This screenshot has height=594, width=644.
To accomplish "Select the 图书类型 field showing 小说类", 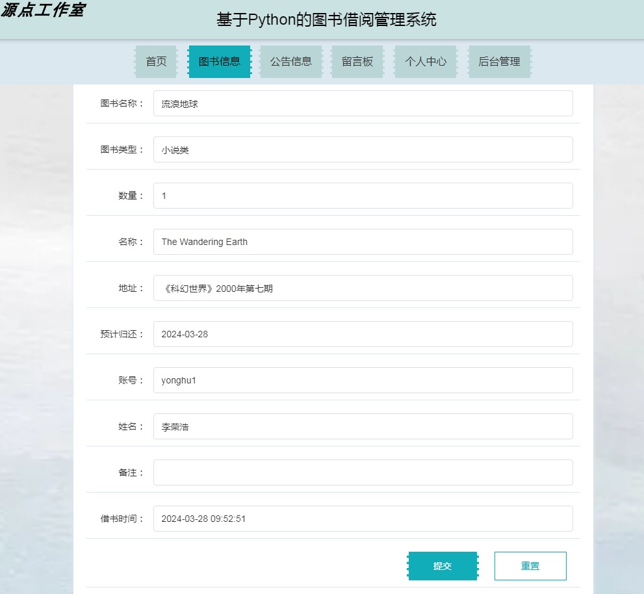I will 363,149.
